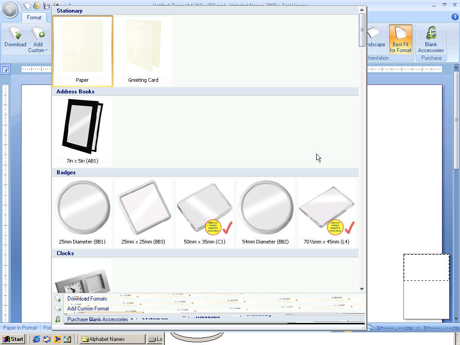Click the Blank Accessories purchase icon
Viewport: 460px width, 345px height.
[x=431, y=40]
